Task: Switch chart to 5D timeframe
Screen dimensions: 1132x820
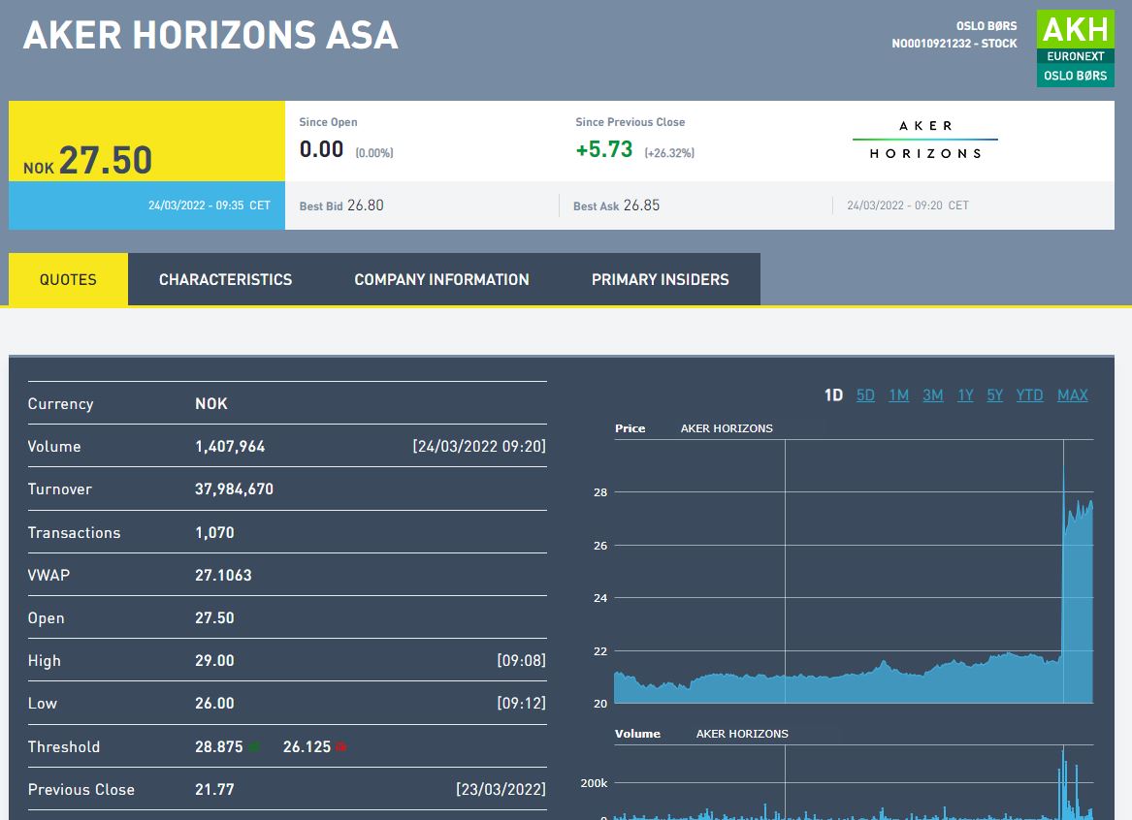Action: pyautogui.click(x=864, y=394)
